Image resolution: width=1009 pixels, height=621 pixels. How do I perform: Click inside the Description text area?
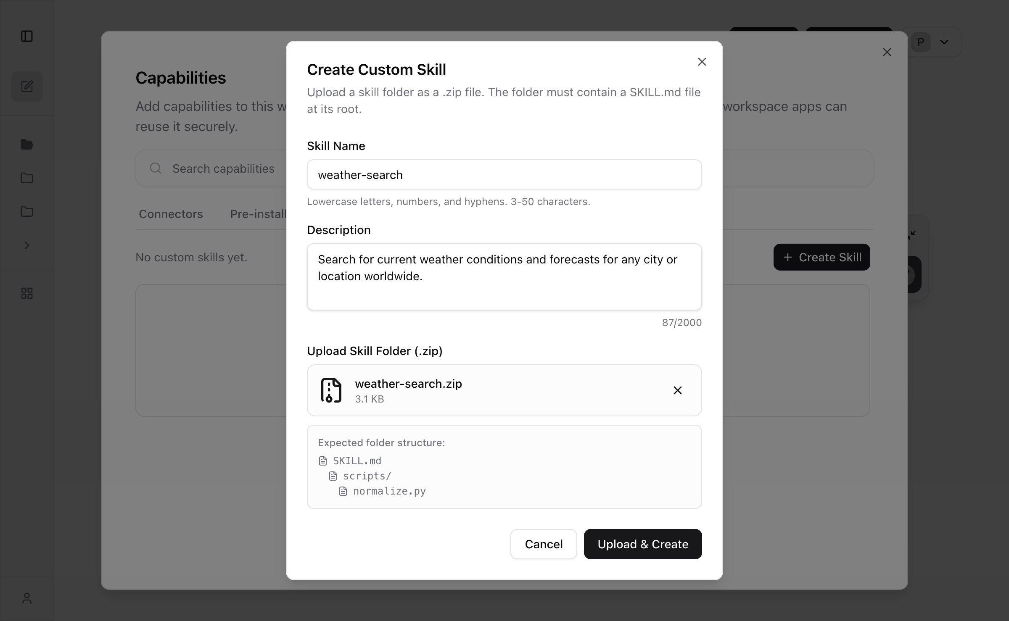[504, 276]
